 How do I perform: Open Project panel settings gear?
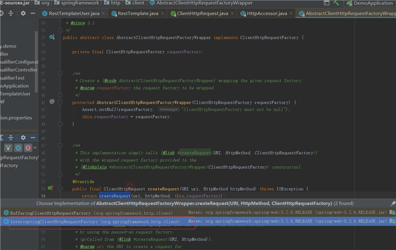click(x=23, y=13)
